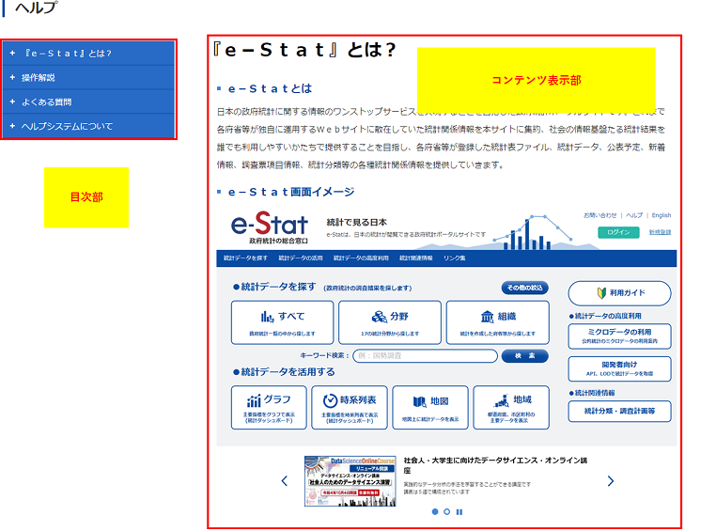Click the Data Science Online Course thumbnail

(350, 481)
